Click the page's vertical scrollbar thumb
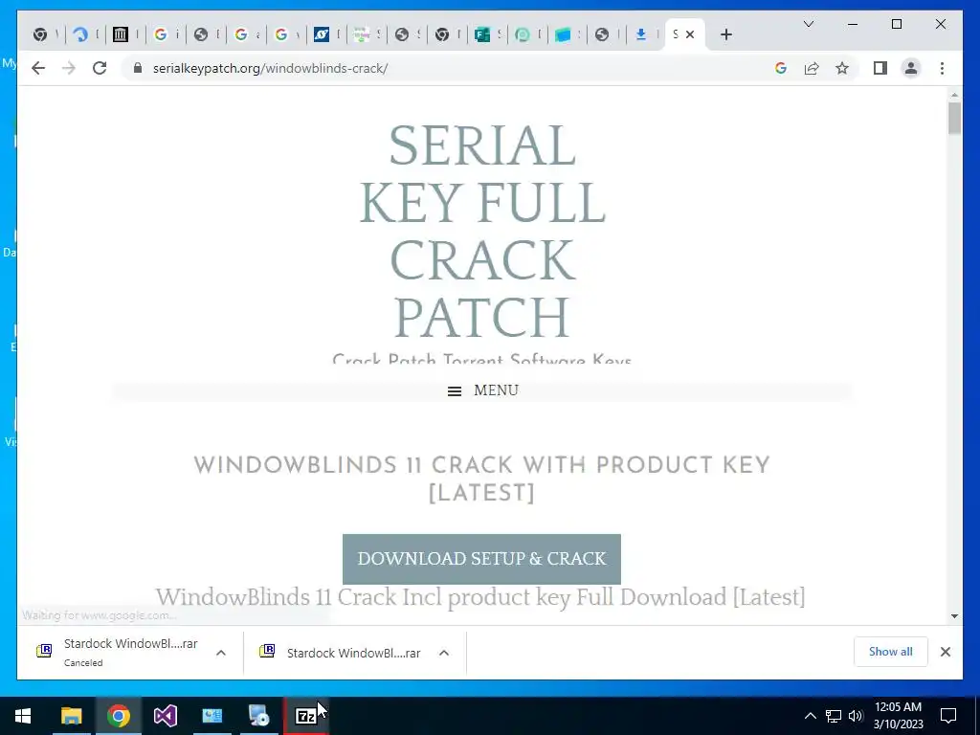This screenshot has height=735, width=980. (x=954, y=119)
